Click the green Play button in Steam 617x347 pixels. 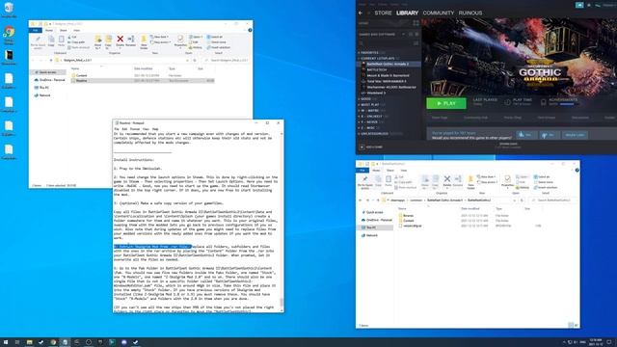(x=446, y=103)
